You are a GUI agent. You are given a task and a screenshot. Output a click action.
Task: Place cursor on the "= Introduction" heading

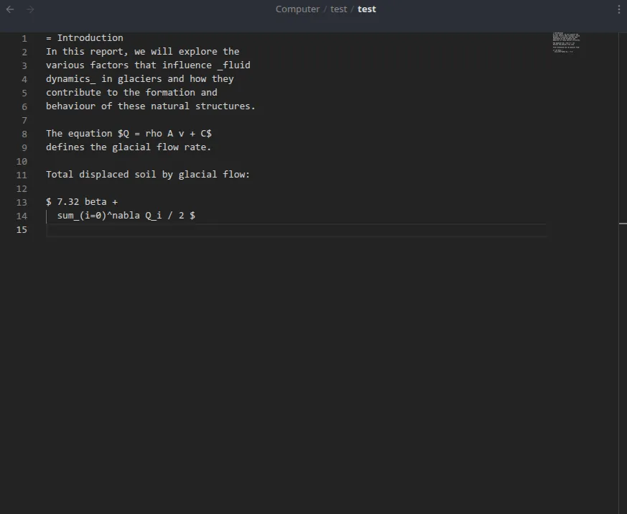(85, 37)
